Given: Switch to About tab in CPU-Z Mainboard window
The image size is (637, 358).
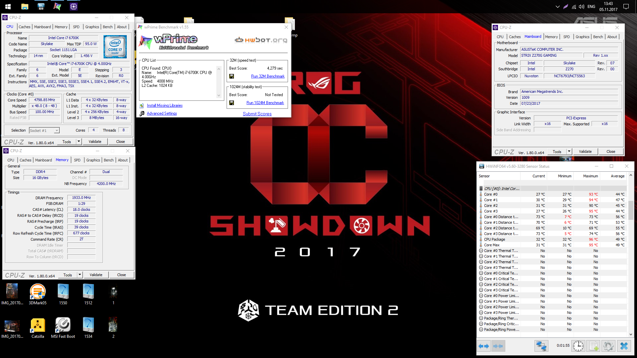Looking at the screenshot, I should (612, 37).
